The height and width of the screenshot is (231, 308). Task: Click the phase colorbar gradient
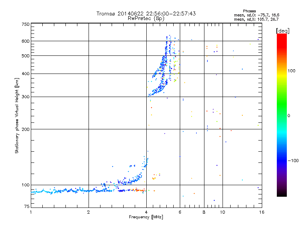click(x=282, y=115)
